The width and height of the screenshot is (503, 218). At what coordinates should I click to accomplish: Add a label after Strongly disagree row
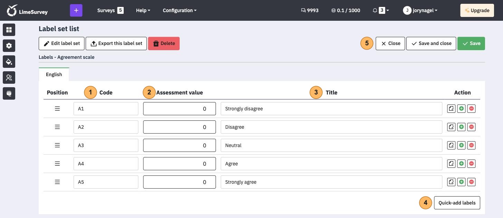[461, 109]
